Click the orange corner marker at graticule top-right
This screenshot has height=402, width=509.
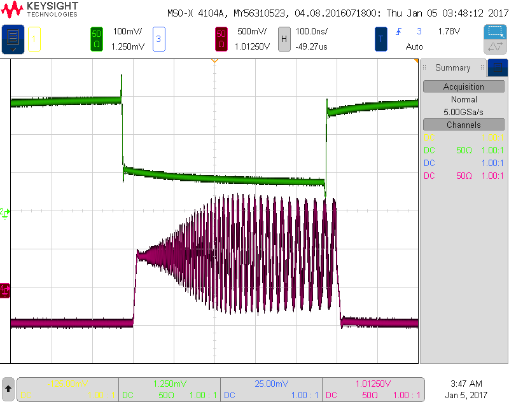click(x=416, y=61)
